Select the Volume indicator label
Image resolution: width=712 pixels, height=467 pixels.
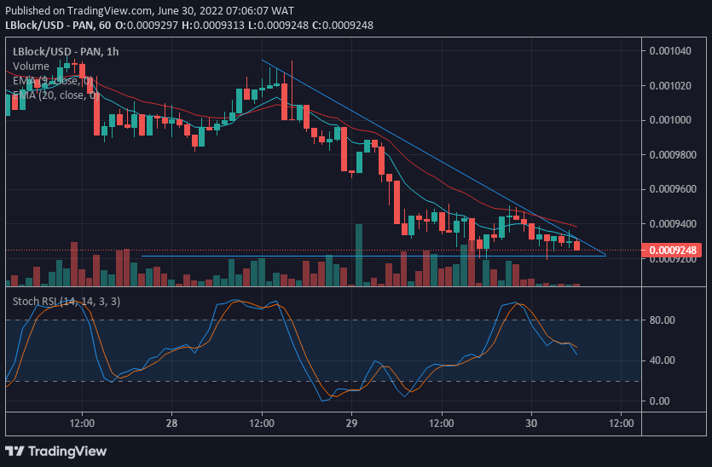31,66
